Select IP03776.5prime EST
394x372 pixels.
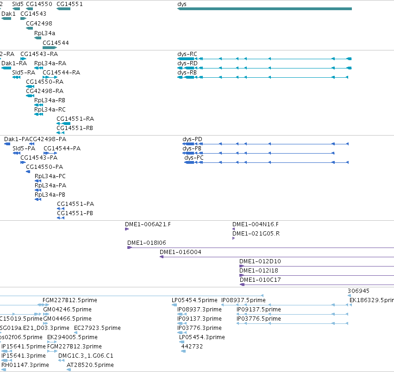tap(293, 324)
